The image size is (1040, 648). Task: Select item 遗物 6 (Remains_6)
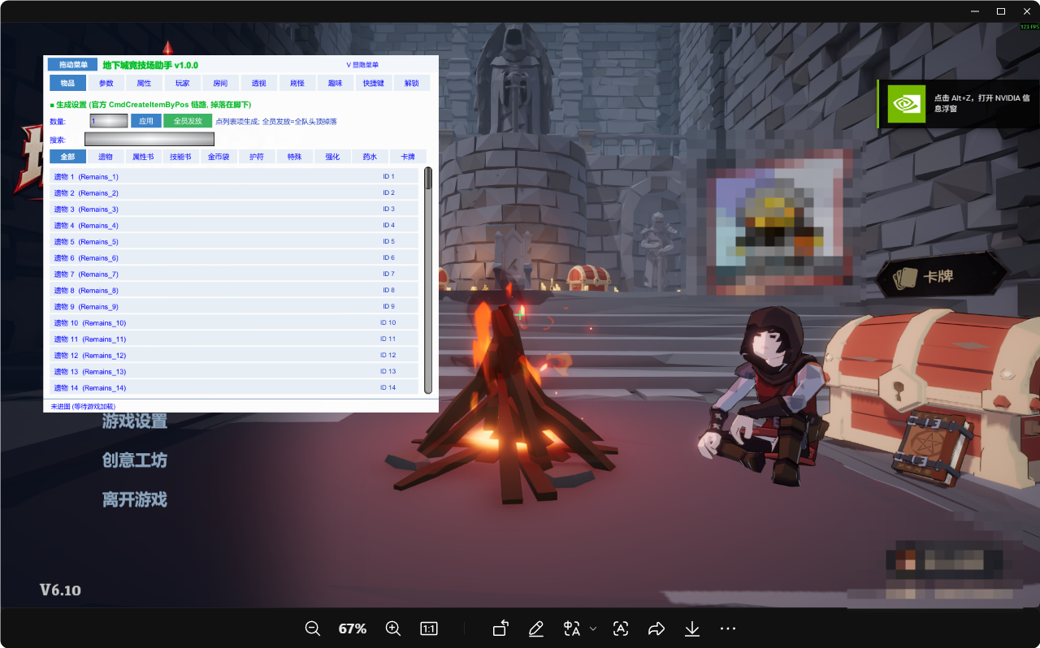[234, 257]
